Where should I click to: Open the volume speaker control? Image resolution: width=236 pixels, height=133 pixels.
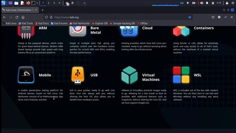(x=202, y=3)
